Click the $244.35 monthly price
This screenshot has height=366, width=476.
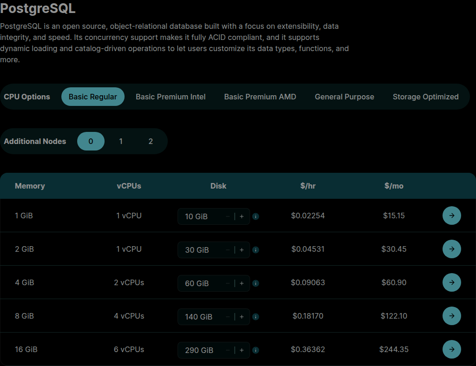tap(394, 349)
